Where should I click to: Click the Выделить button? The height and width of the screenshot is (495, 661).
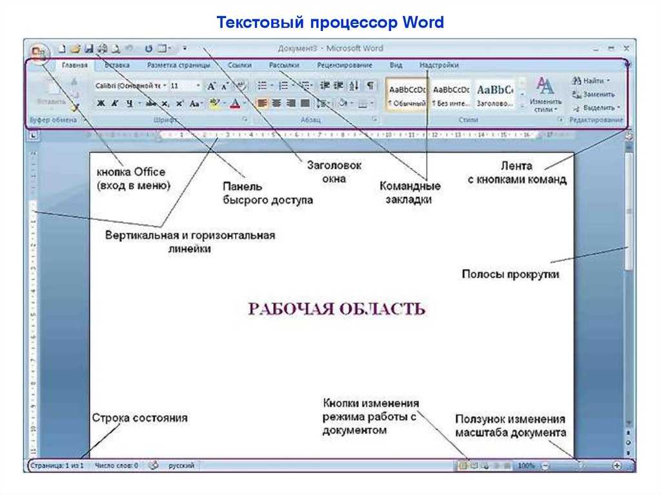(x=596, y=108)
